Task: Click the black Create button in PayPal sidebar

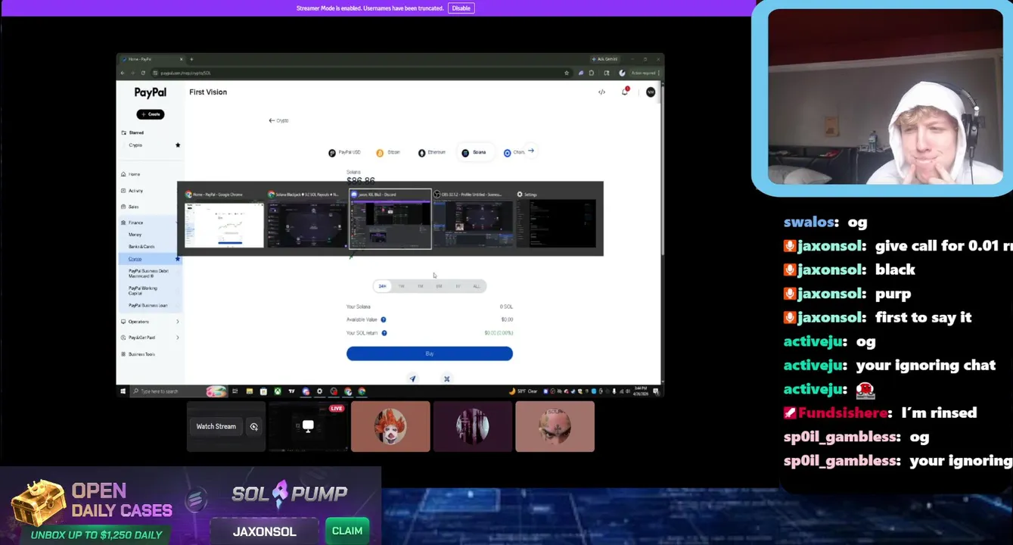Action: [x=151, y=114]
